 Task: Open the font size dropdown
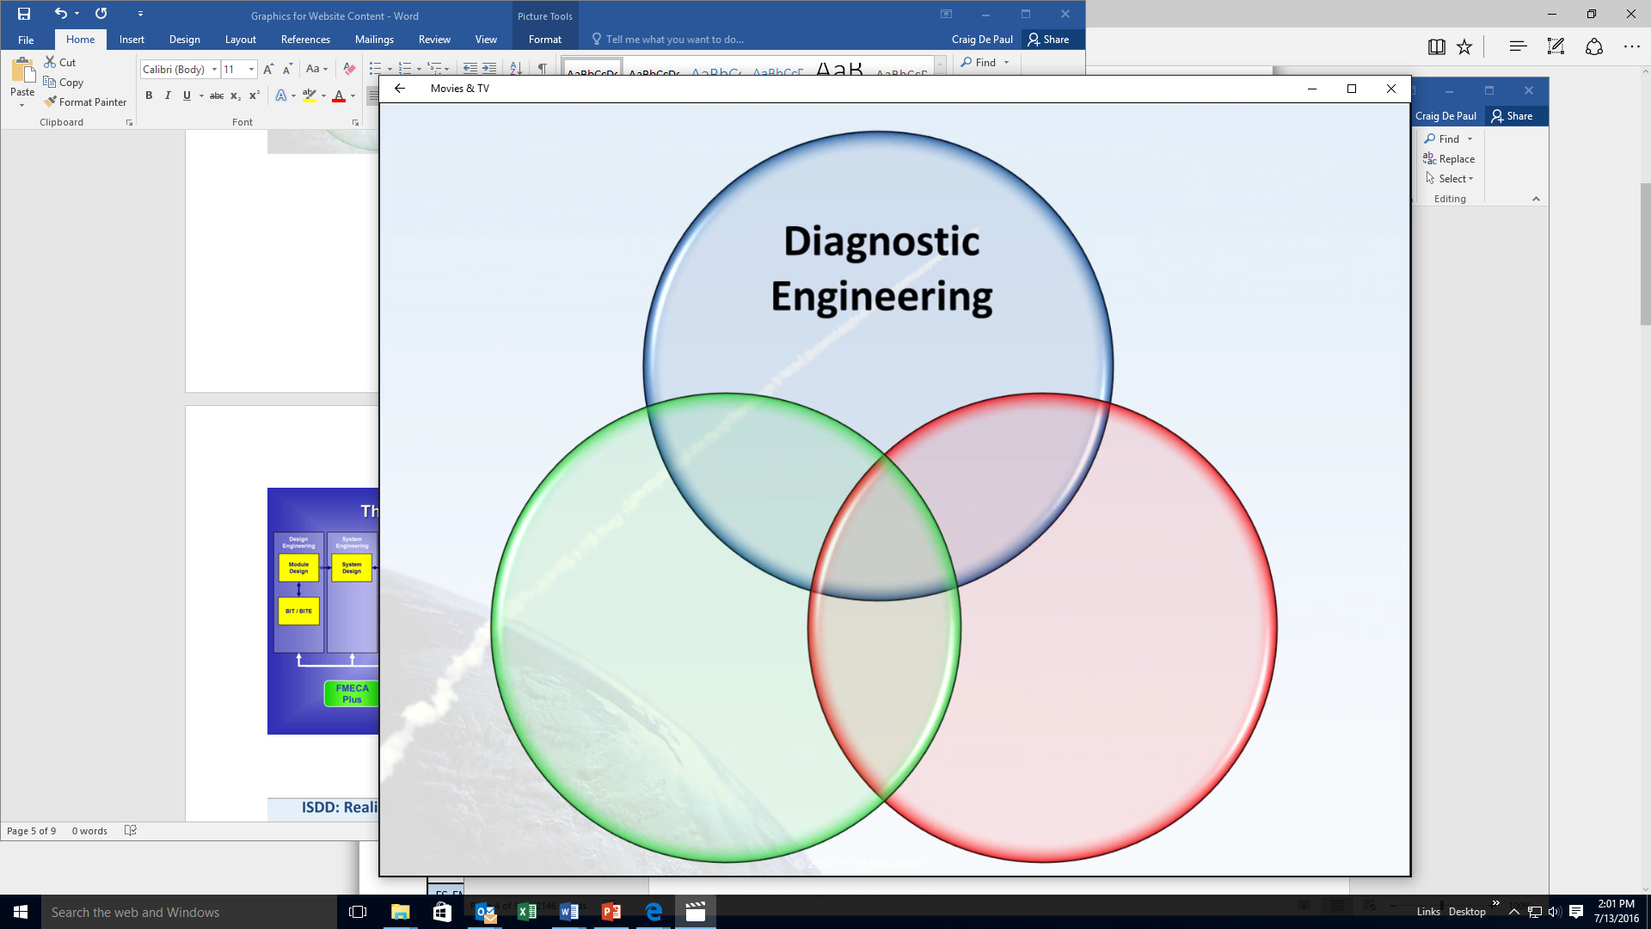251,69
